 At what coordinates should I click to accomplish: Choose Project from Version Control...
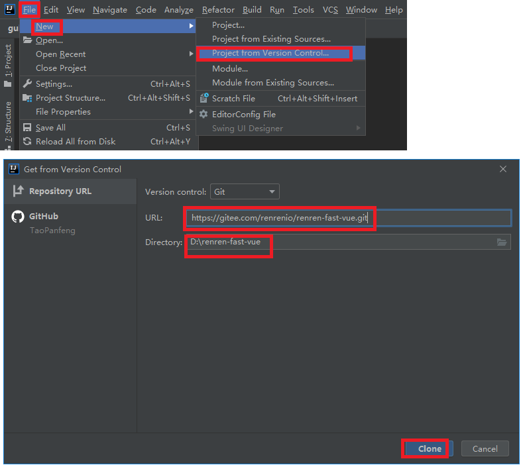pos(281,53)
